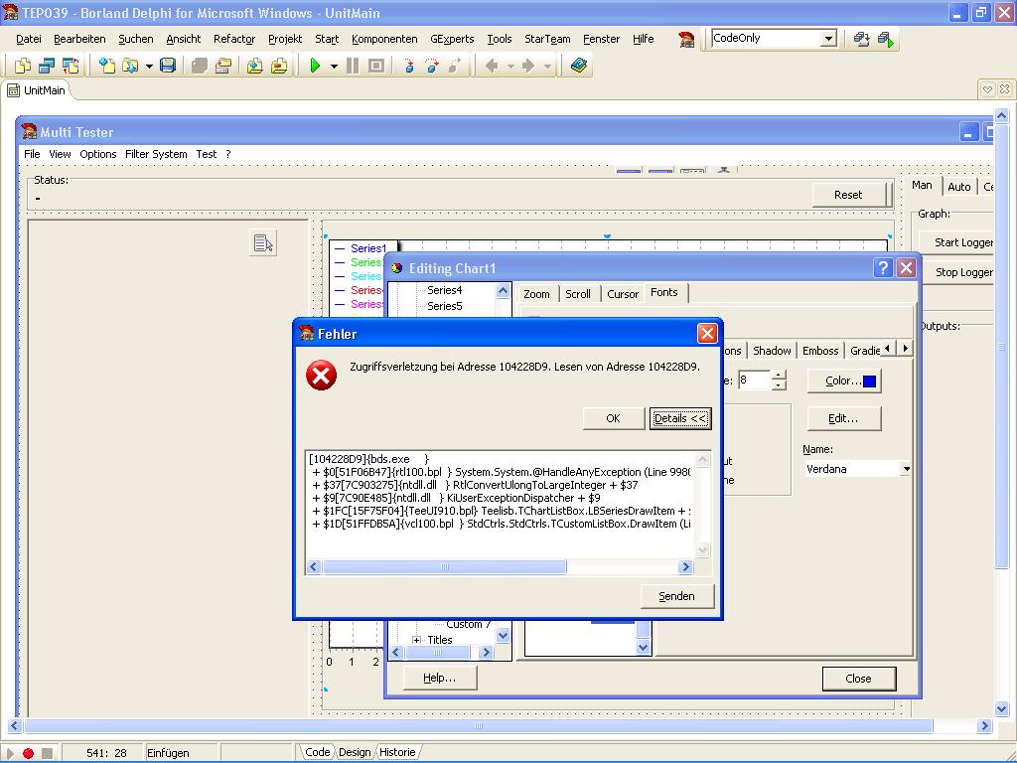1017x763 pixels.
Task: Click the View Form toolbar icon
Action: tap(47, 66)
